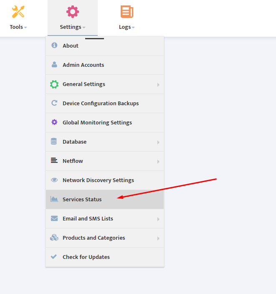Click the Database menu label
This screenshot has width=276, height=294.
pyautogui.click(x=74, y=142)
